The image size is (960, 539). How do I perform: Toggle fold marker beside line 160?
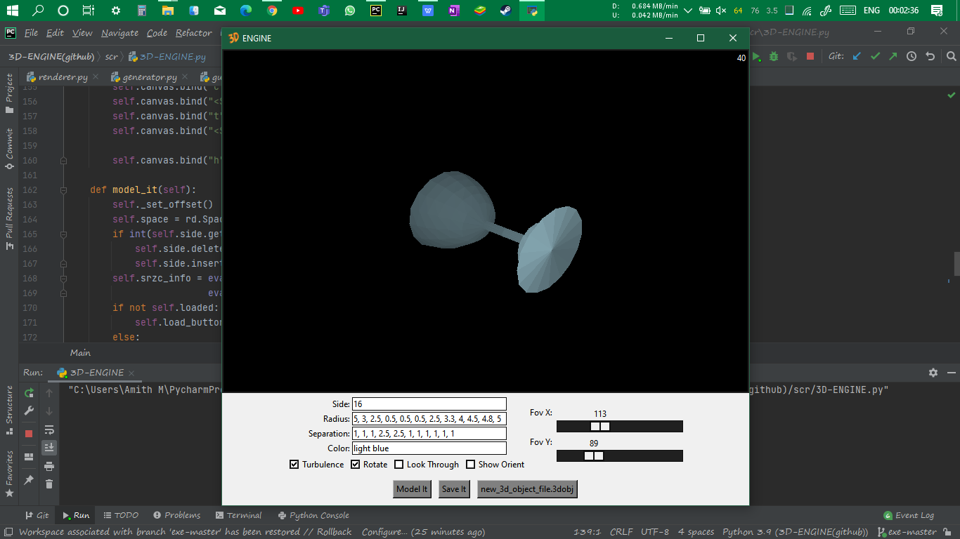point(63,161)
